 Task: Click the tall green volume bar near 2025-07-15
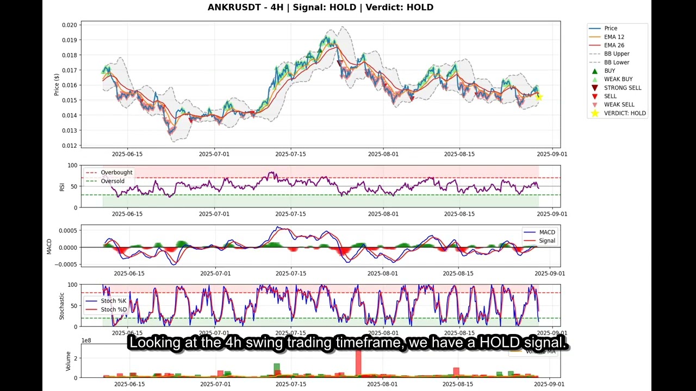(277, 370)
